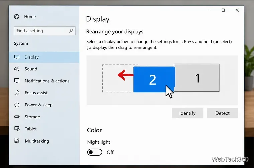Close the Settings window
254x168 pixels.
[237, 10]
